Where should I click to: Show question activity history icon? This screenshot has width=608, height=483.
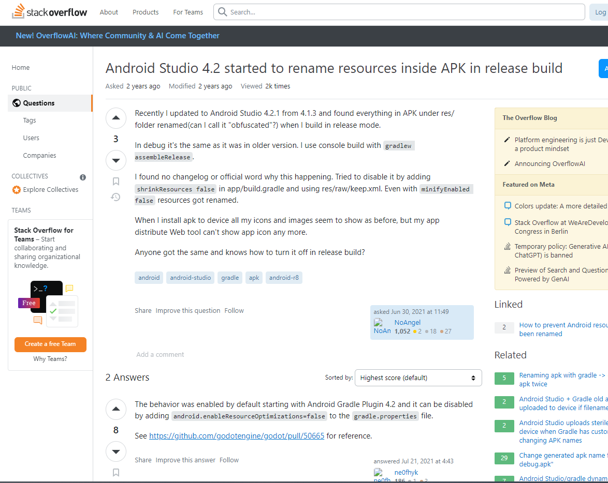[x=115, y=197]
